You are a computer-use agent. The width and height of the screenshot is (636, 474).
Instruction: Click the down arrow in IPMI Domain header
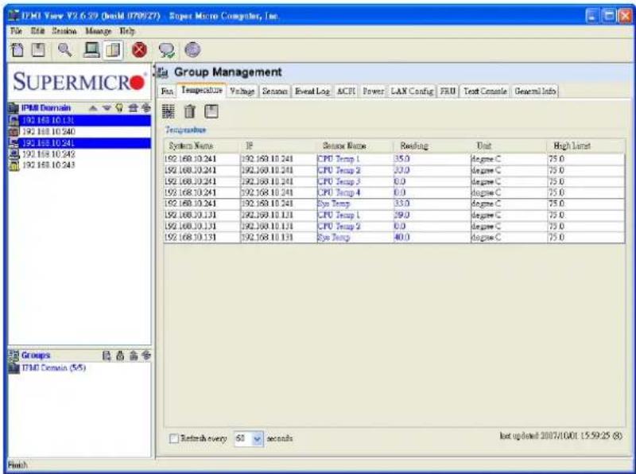(107, 108)
